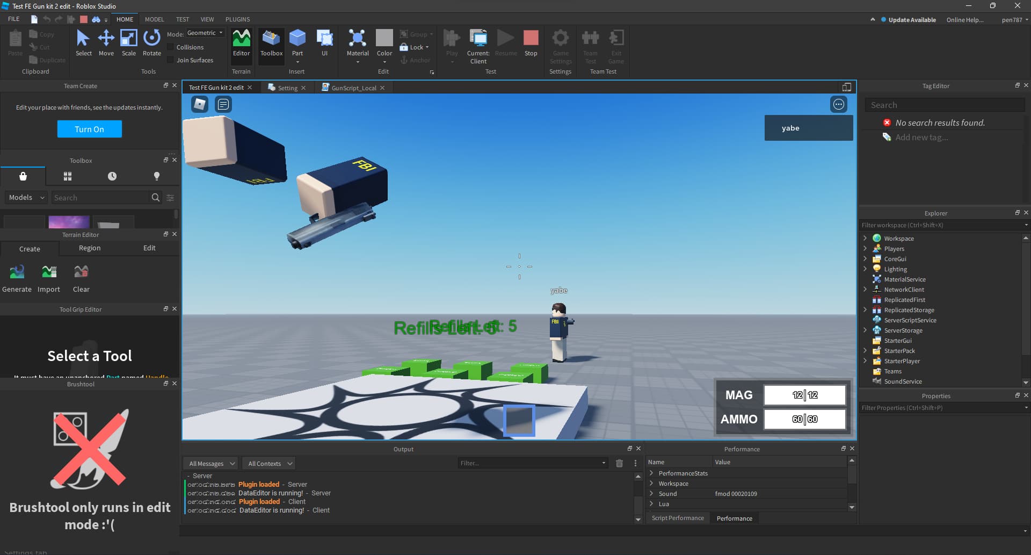Switch to Script Performance tab
The width and height of the screenshot is (1031, 555).
click(678, 518)
